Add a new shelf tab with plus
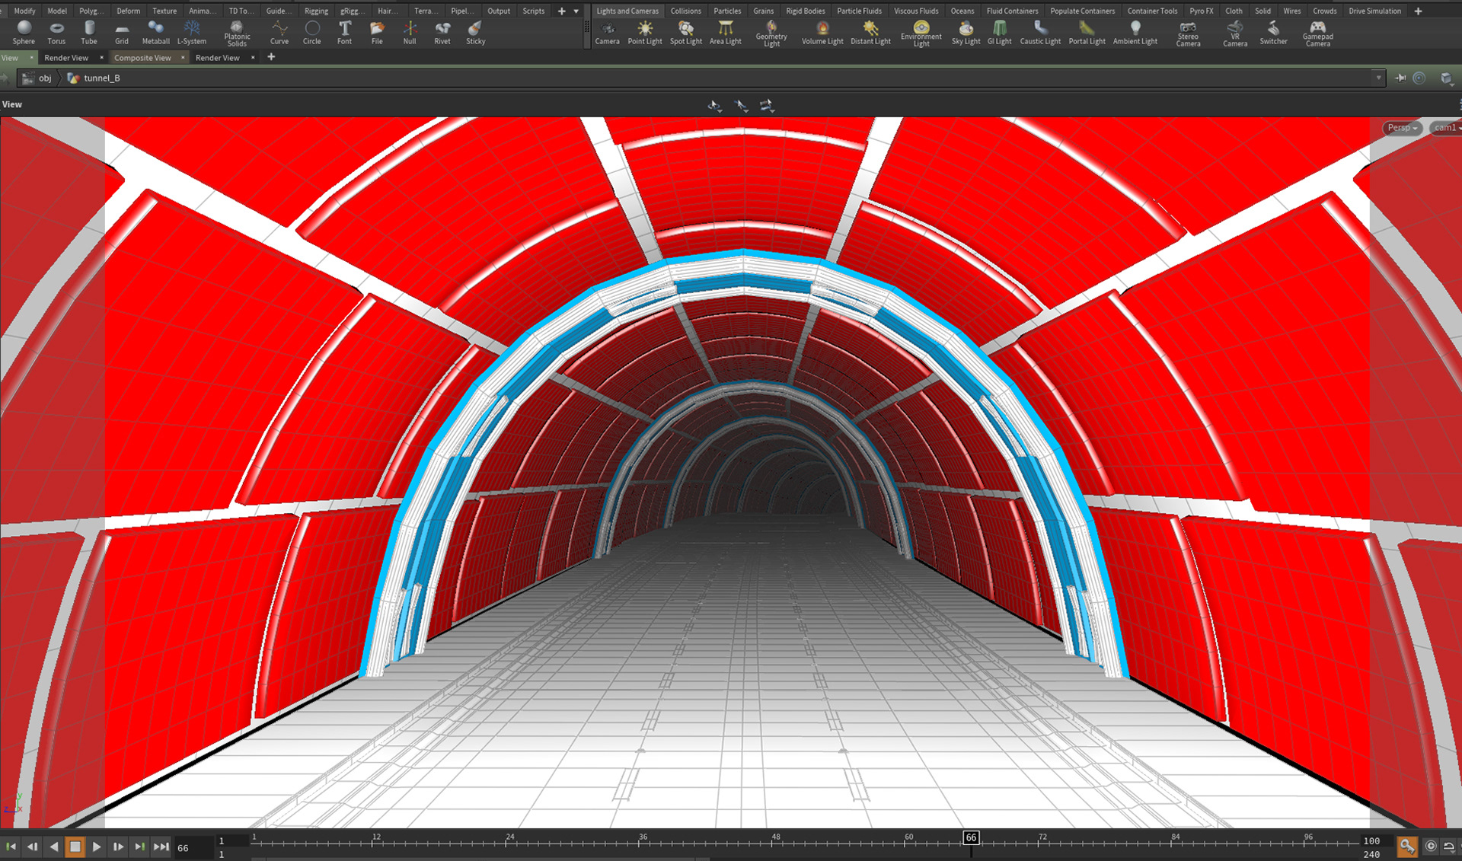The width and height of the screenshot is (1462, 861). coord(562,11)
